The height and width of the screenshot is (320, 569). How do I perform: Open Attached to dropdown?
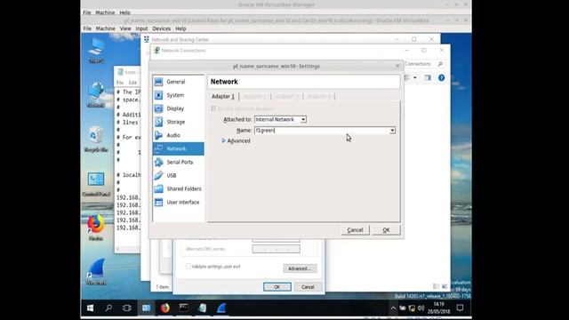coord(280,119)
